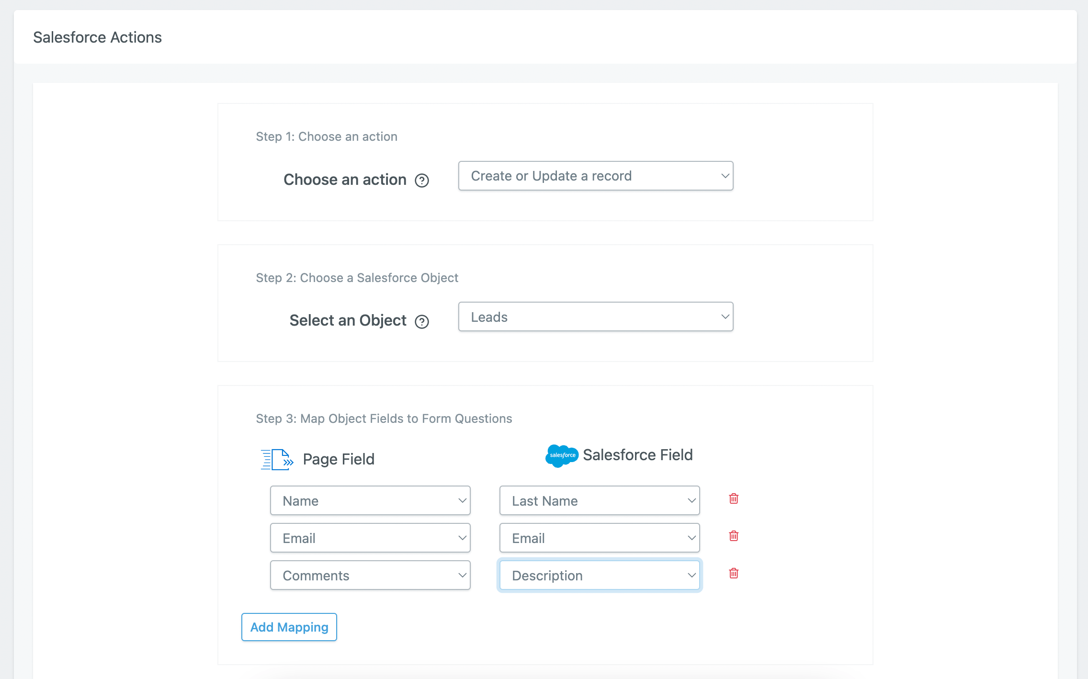Open the Last Name Salesforce field dropdown

click(599, 500)
